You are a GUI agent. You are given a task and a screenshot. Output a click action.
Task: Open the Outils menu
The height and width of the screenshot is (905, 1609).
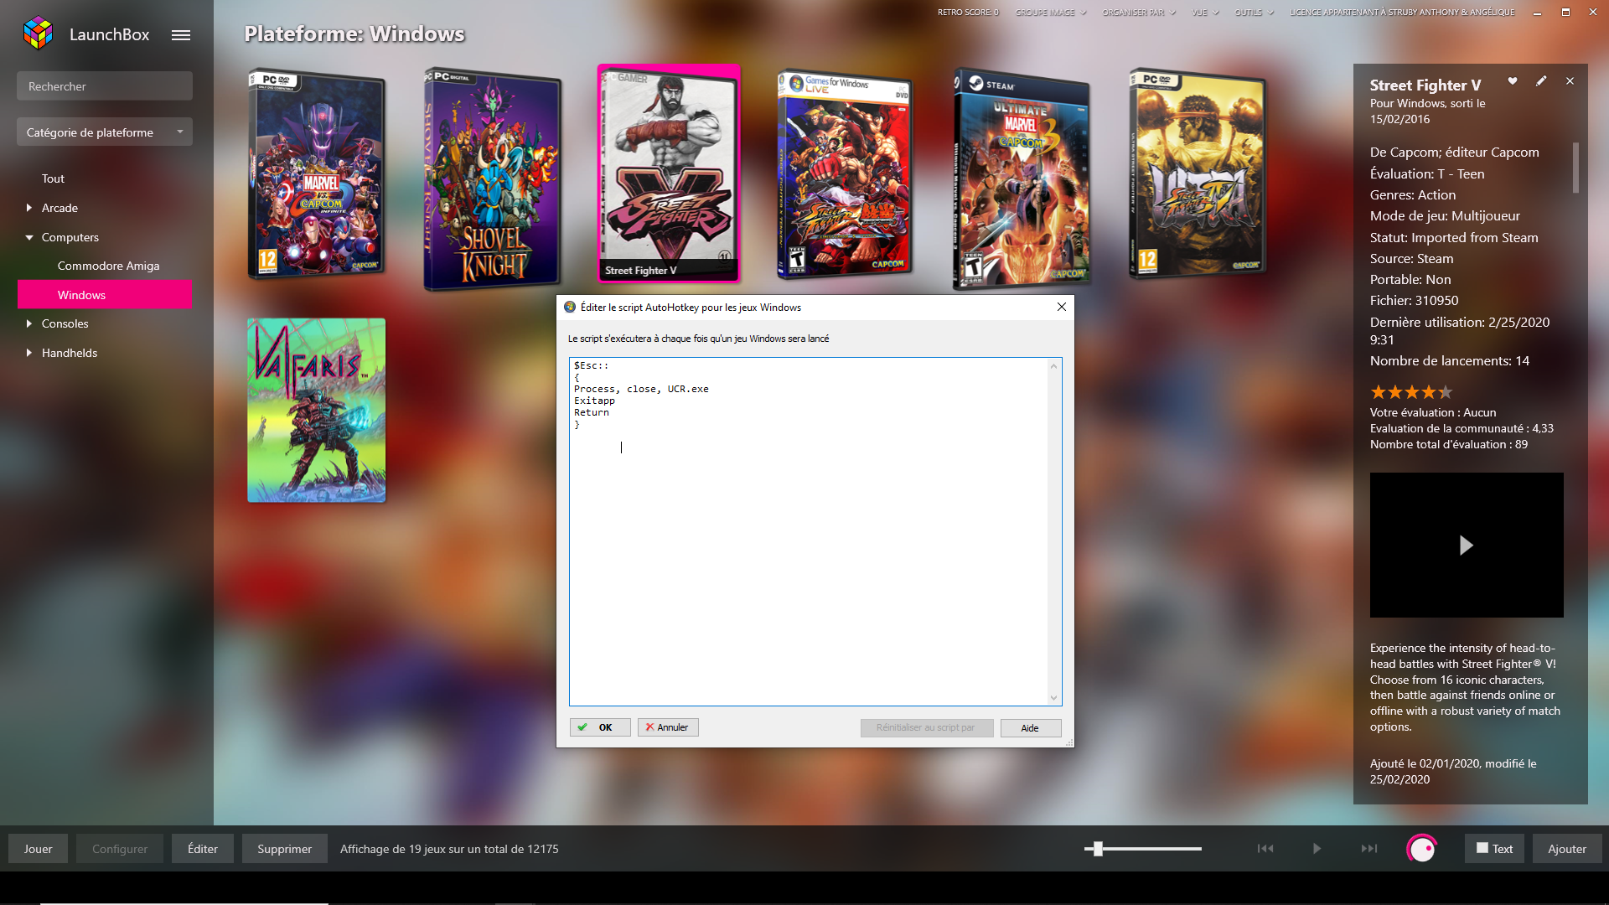[1254, 13]
